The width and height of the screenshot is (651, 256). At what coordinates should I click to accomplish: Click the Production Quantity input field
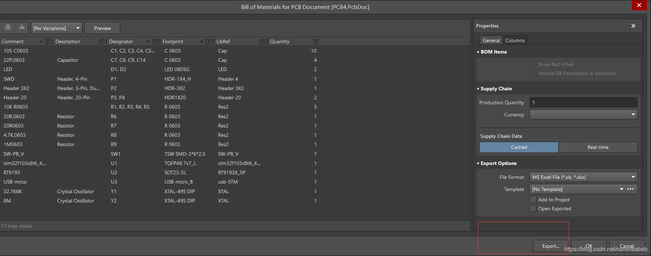pyautogui.click(x=583, y=102)
